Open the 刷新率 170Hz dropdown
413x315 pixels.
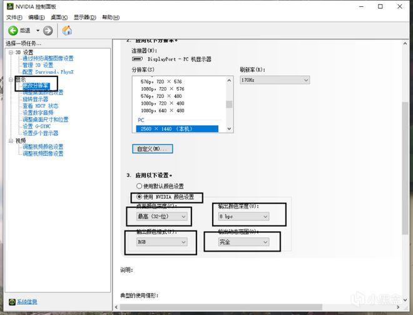pyautogui.click(x=275, y=80)
